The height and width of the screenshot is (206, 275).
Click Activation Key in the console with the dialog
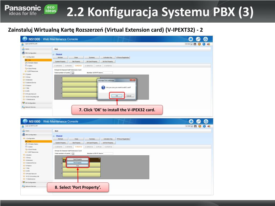click(x=108, y=57)
